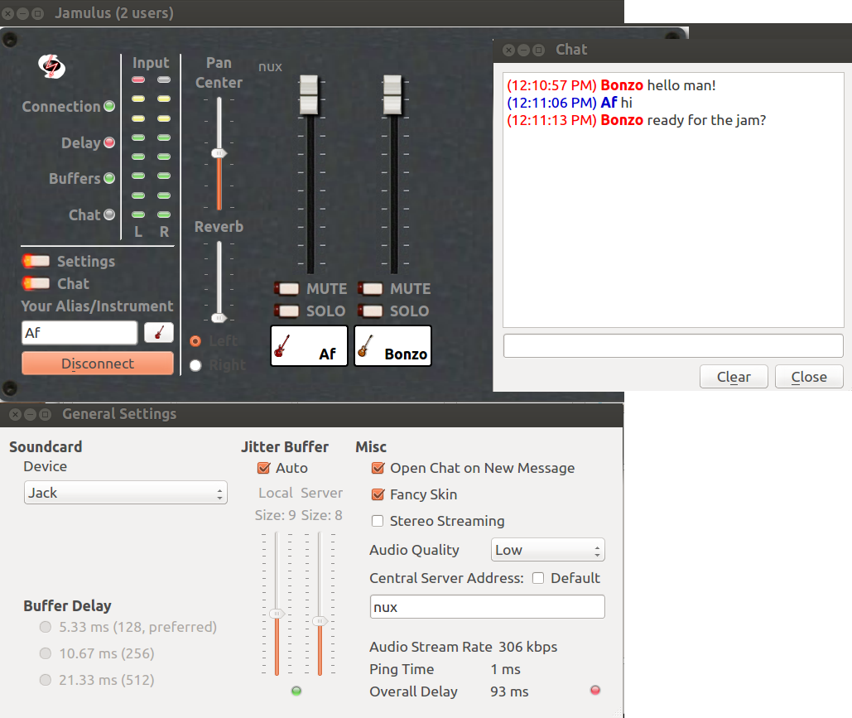This screenshot has height=718, width=852.
Task: Open the Audio Quality Low dropdown
Action: tap(548, 550)
